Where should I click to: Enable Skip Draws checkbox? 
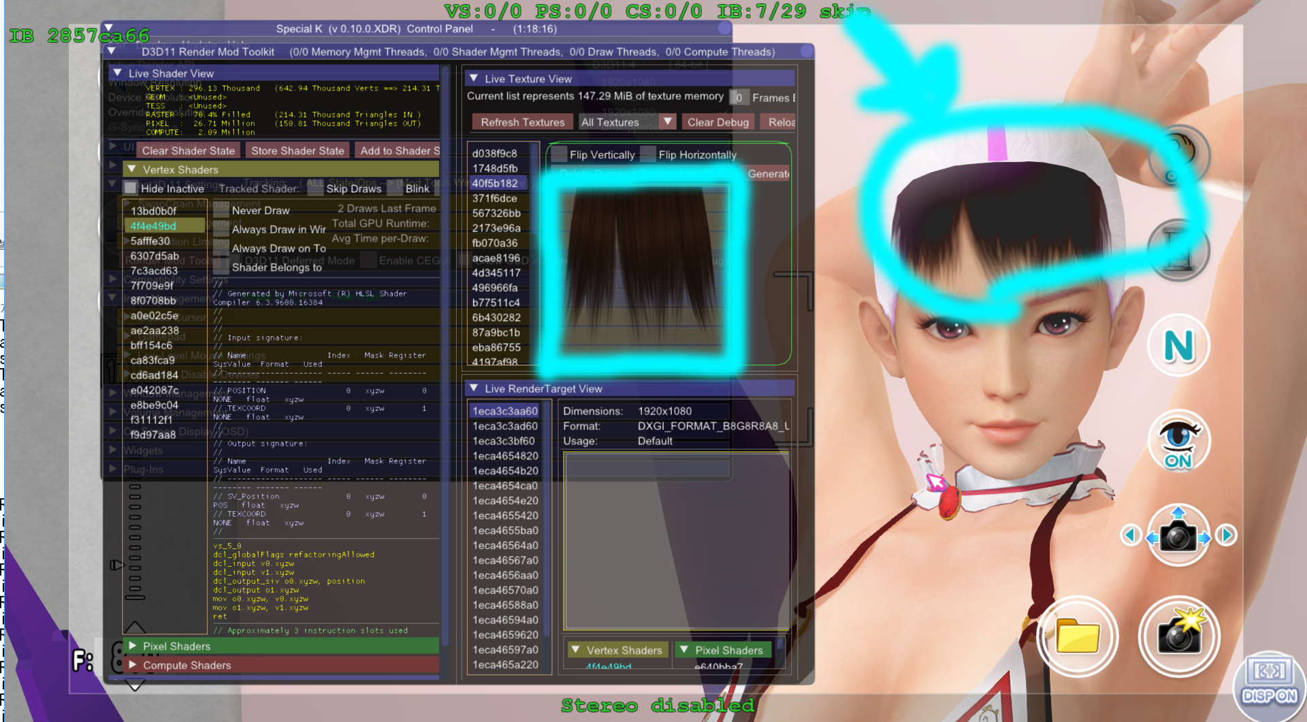(x=315, y=188)
